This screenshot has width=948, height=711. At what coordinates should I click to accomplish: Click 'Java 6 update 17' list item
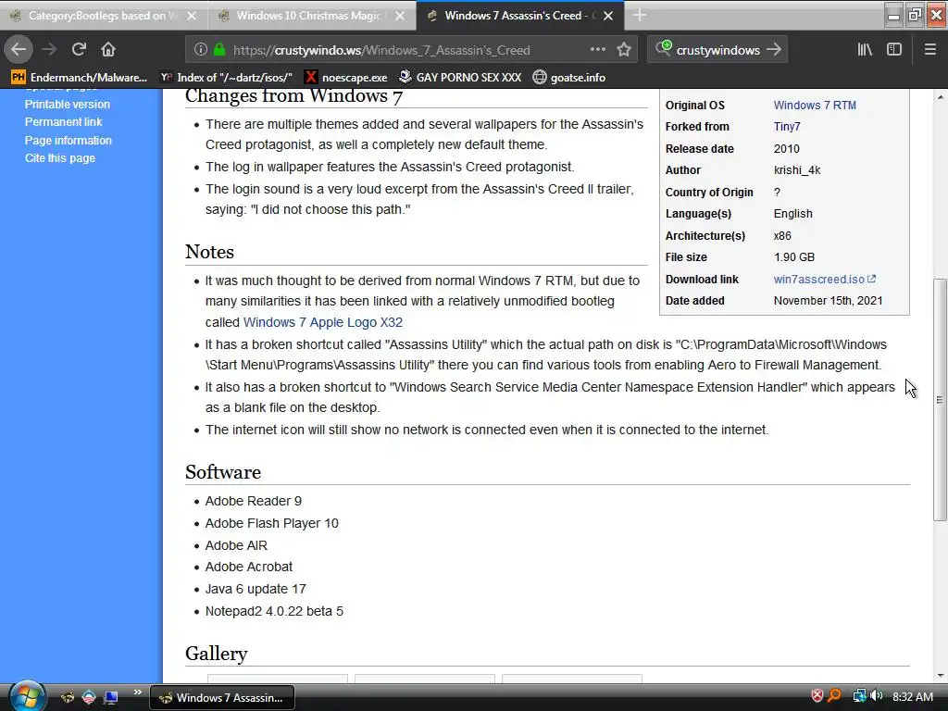(x=256, y=589)
